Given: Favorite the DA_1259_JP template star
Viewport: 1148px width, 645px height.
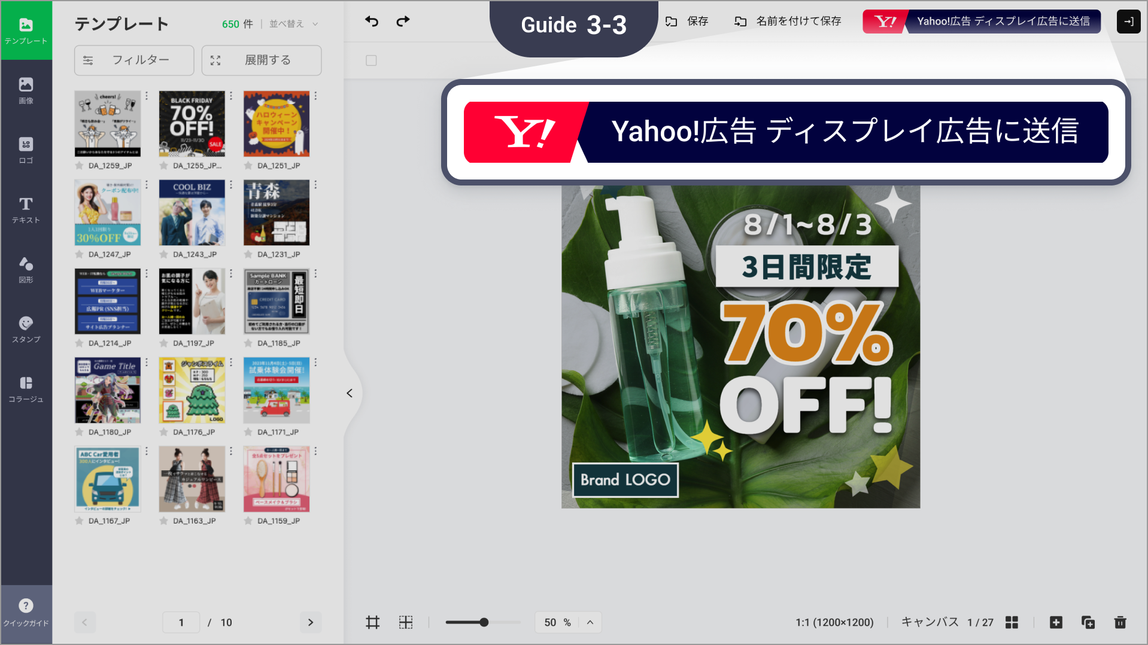Looking at the screenshot, I should [79, 166].
